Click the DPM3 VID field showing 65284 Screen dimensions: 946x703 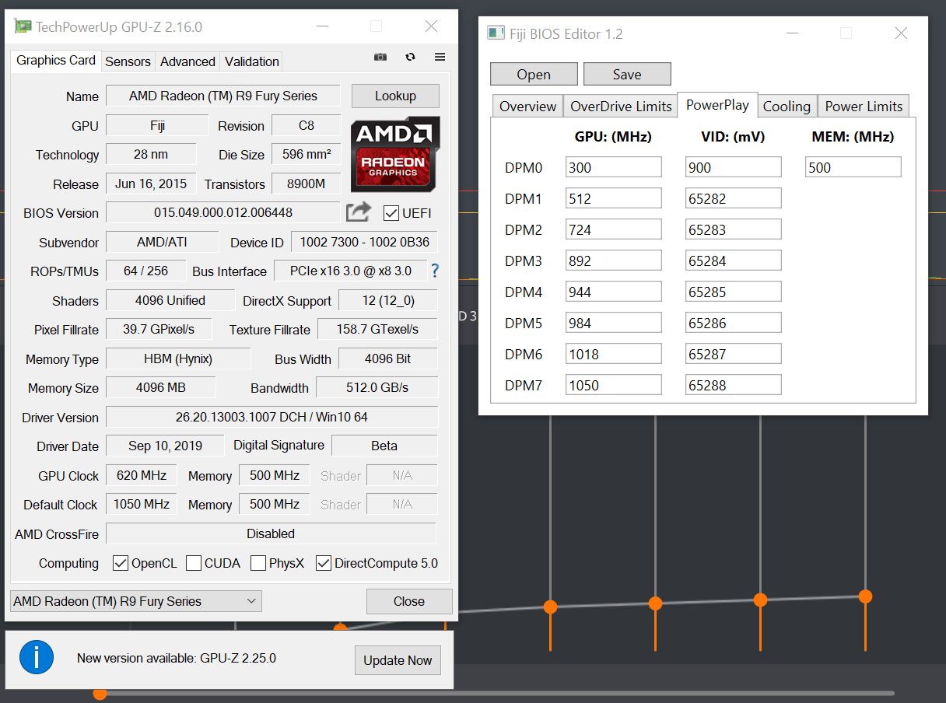point(734,261)
